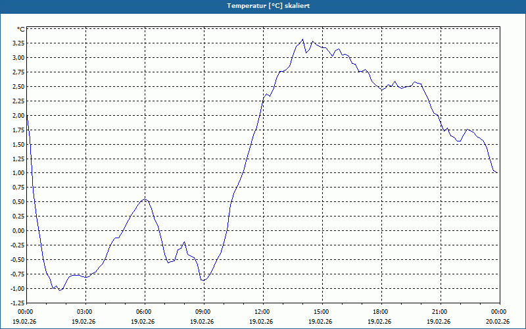526x329 pixels.
Task: Click the 09:00 time axis label
Action: point(204,312)
